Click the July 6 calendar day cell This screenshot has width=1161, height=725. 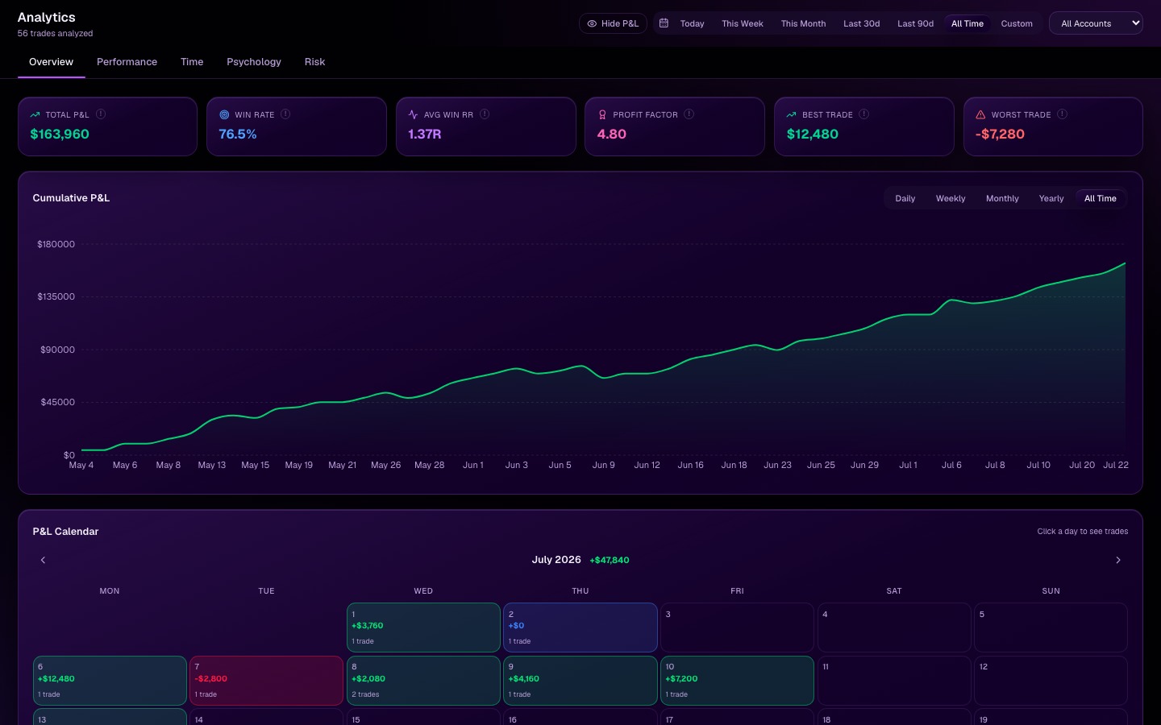110,681
